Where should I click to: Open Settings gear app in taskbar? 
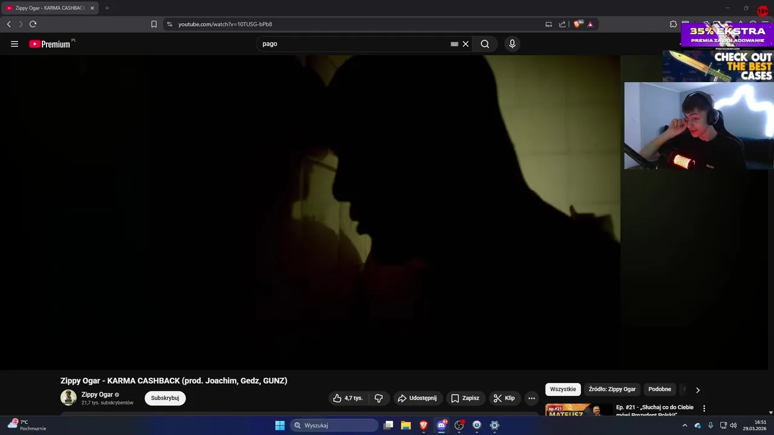pos(494,425)
